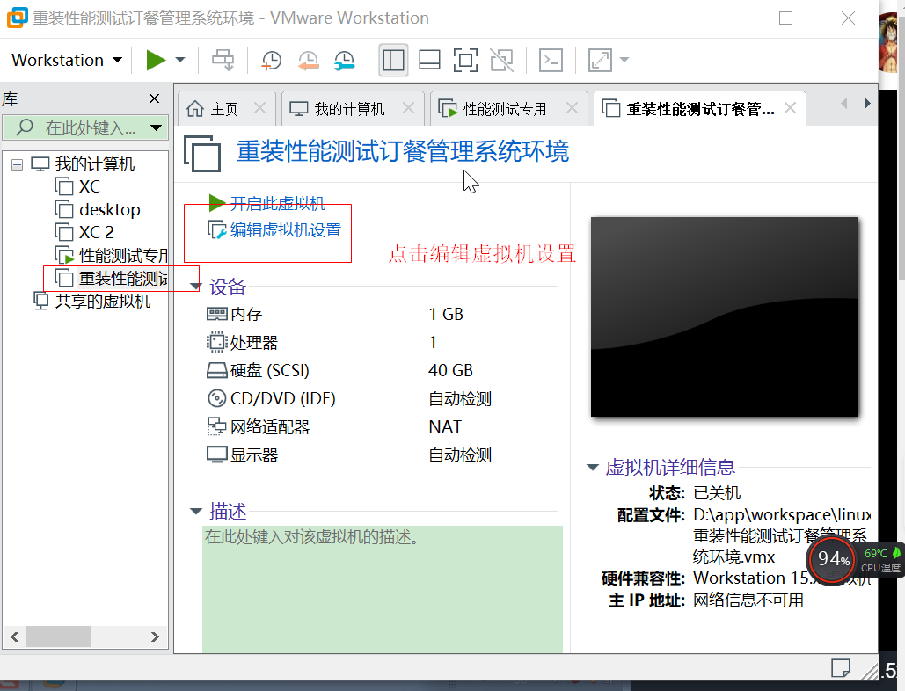The image size is (905, 691).
Task: Click the Unity mode toolbar icon
Action: [501, 60]
